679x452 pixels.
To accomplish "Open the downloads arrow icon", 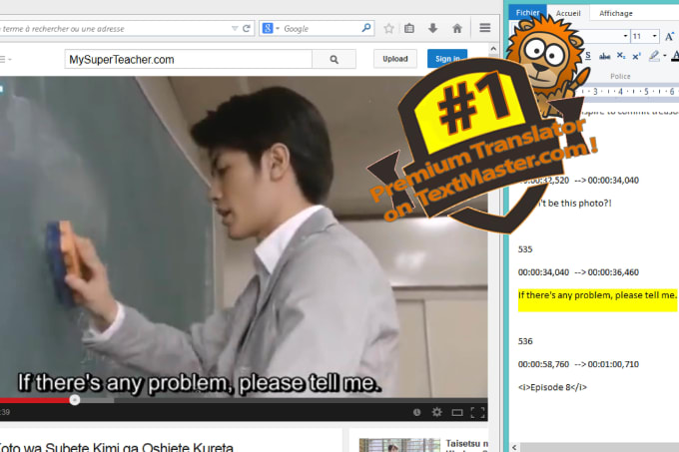I will (432, 29).
